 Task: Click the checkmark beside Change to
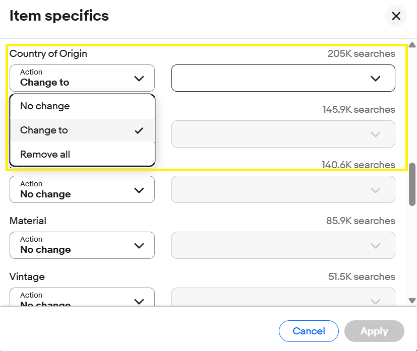[x=139, y=130]
